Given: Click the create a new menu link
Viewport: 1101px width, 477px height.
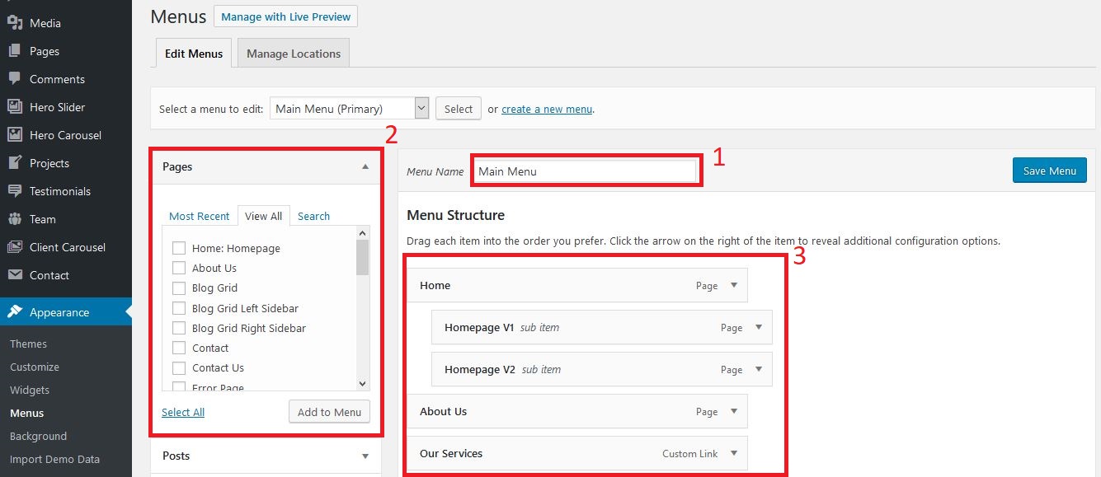Looking at the screenshot, I should tap(547, 109).
